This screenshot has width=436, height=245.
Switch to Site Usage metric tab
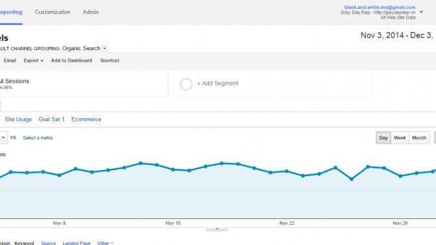click(18, 120)
